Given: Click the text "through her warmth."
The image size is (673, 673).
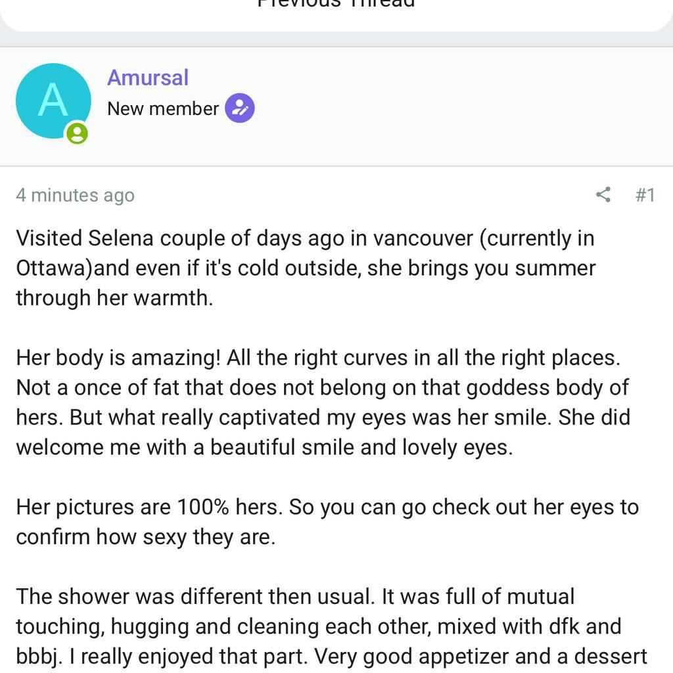Looking at the screenshot, I should (114, 298).
